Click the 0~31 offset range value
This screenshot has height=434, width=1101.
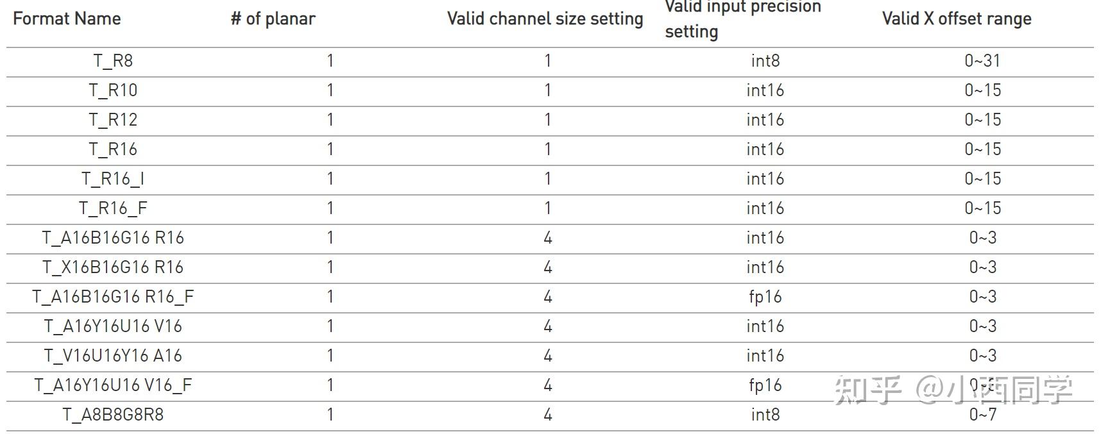982,61
